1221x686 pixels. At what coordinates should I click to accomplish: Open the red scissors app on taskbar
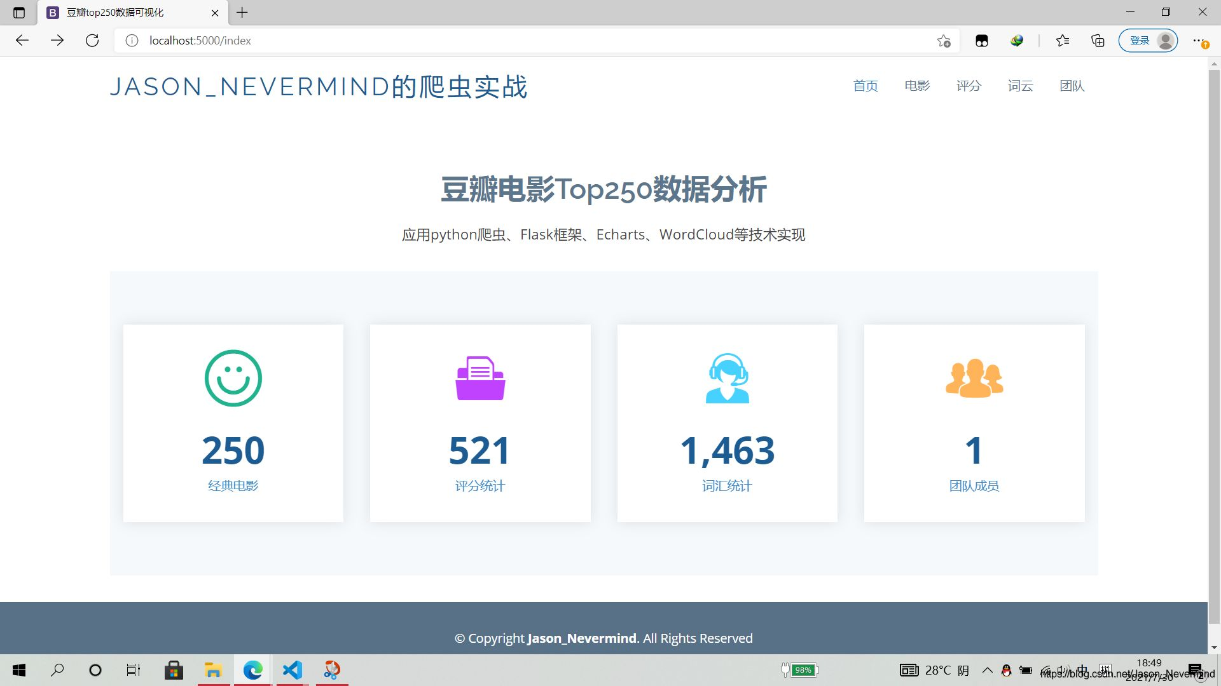point(332,670)
